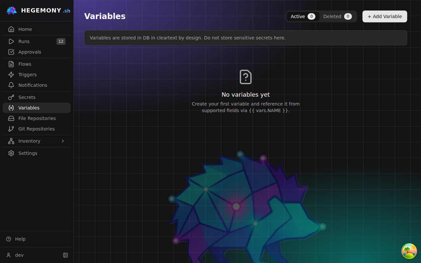Open Notifications in the sidebar
This screenshot has width=421, height=263.
pos(37,85)
